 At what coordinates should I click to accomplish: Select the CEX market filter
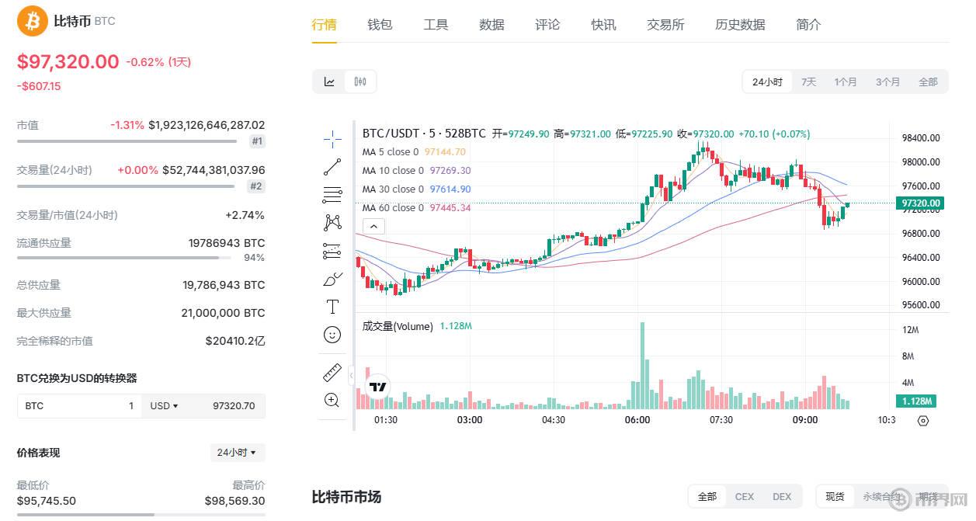point(744,496)
